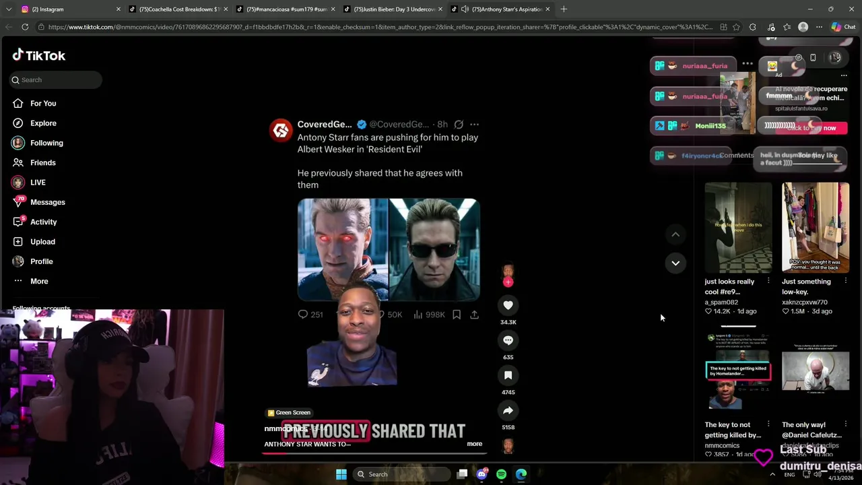Share the video using arrow icon
The width and height of the screenshot is (862, 485).
(x=508, y=410)
